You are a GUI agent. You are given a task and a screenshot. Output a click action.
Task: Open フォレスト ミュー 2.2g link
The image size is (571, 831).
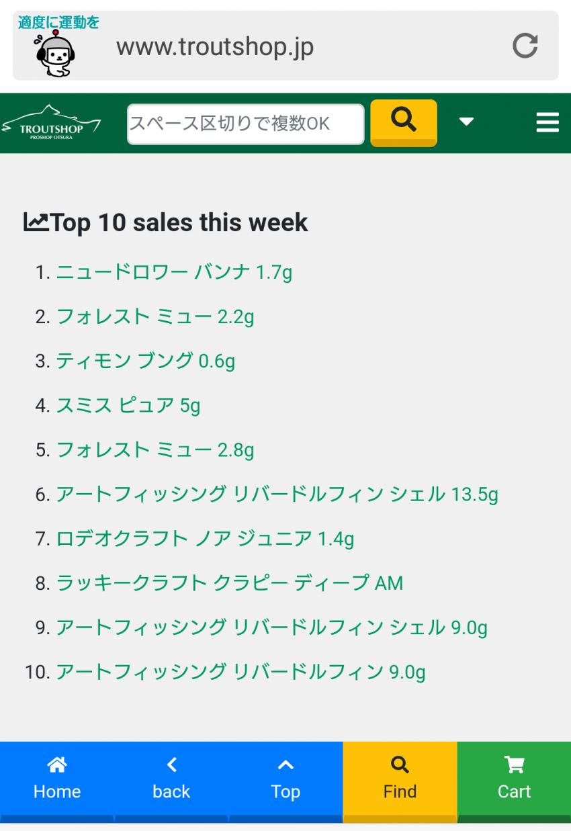click(155, 316)
